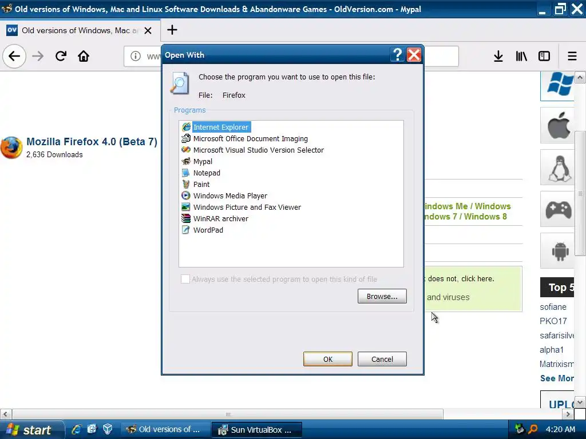The width and height of the screenshot is (586, 439).
Task: Toggle Always use the selected program checkbox
Action: (185, 279)
